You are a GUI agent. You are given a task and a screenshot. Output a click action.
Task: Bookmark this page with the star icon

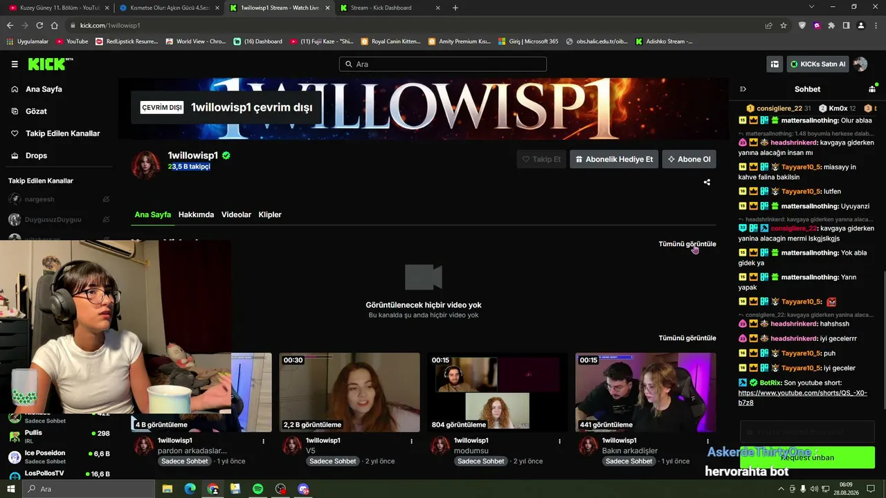click(x=784, y=26)
